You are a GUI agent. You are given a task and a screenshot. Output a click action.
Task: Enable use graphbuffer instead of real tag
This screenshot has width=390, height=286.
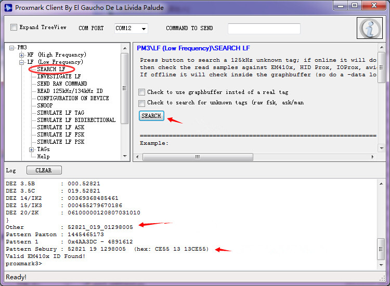click(141, 92)
